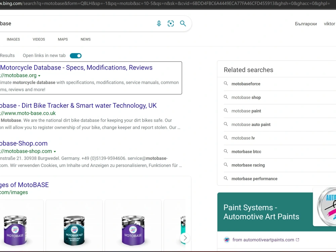Select related search motobase auto paint
The image size is (336, 252).
[x=251, y=125]
